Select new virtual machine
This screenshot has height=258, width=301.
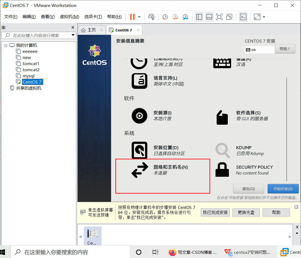point(27,58)
